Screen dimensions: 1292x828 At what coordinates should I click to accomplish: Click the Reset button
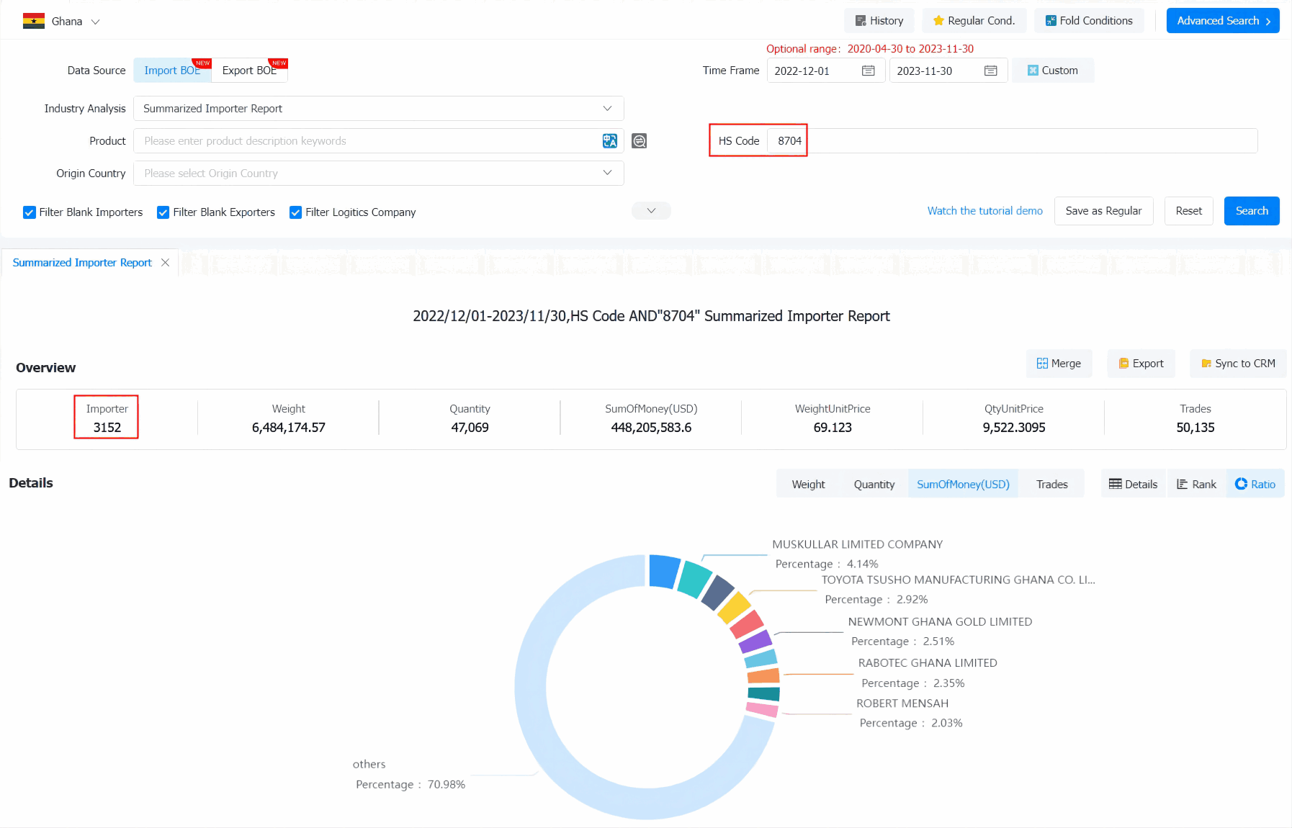click(x=1188, y=211)
